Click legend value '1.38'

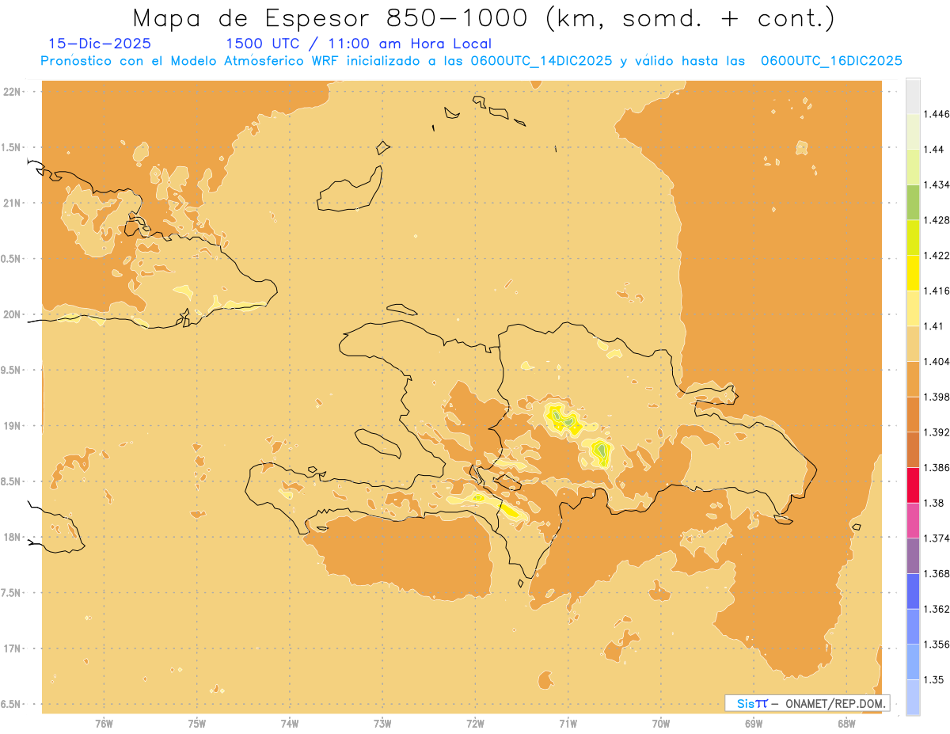pos(934,503)
